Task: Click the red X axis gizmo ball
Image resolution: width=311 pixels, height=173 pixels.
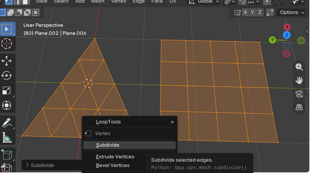Action: tap(287, 27)
